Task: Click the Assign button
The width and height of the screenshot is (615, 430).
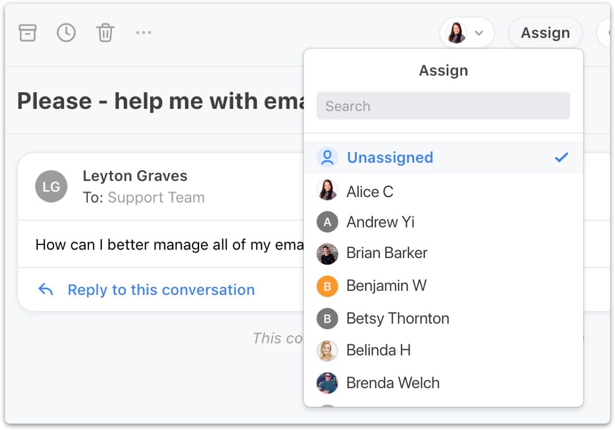Action: (x=545, y=32)
